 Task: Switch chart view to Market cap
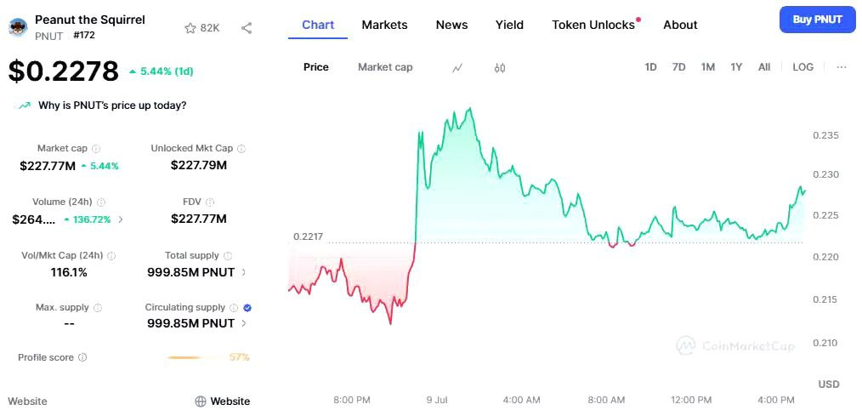pos(385,67)
